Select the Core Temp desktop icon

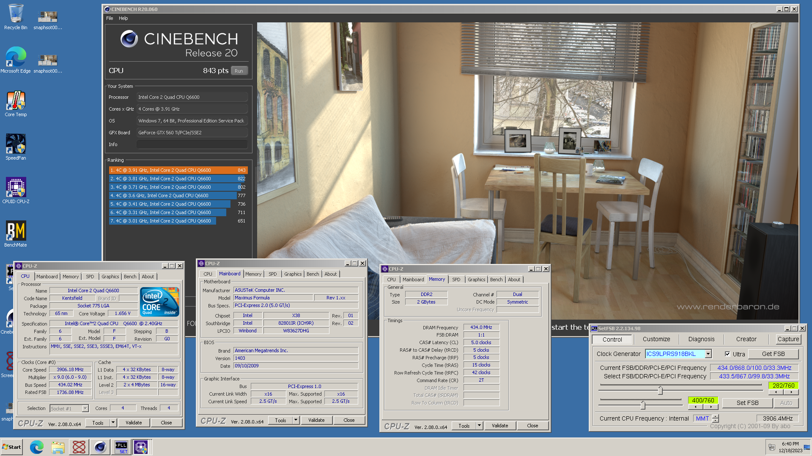(x=16, y=103)
